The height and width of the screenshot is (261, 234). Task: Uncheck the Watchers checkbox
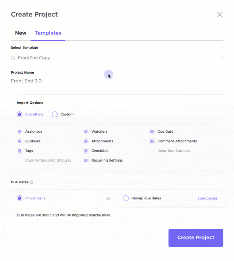click(x=86, y=132)
